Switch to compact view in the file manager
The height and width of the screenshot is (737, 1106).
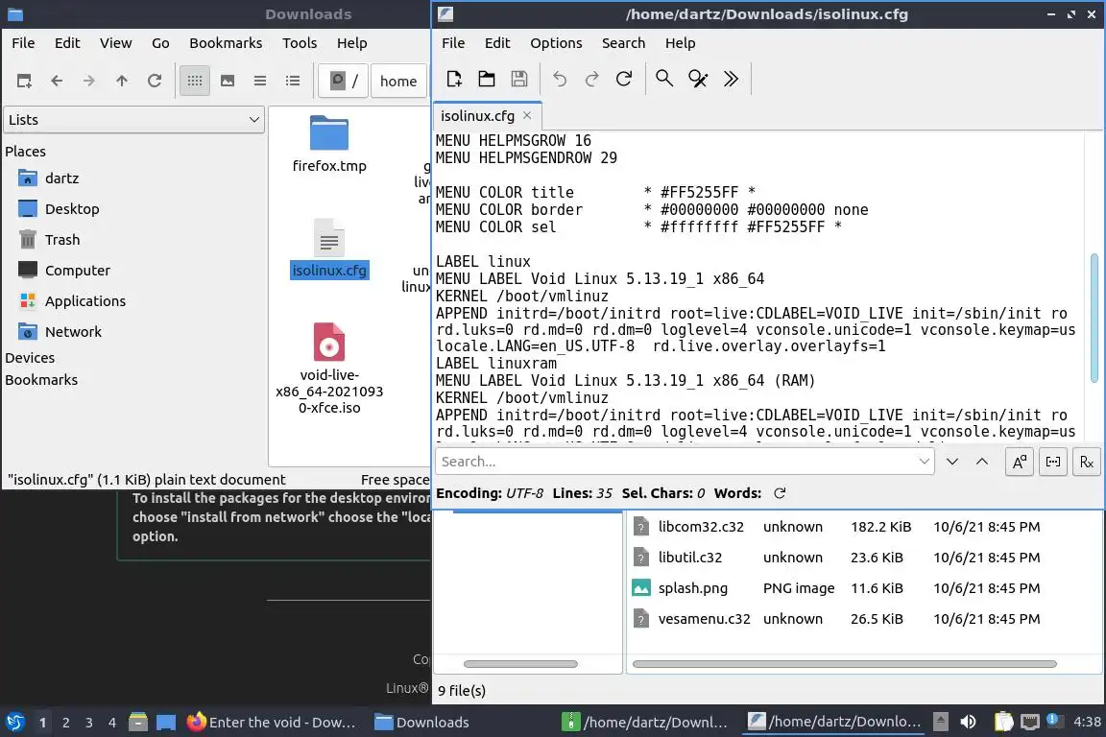tap(260, 81)
